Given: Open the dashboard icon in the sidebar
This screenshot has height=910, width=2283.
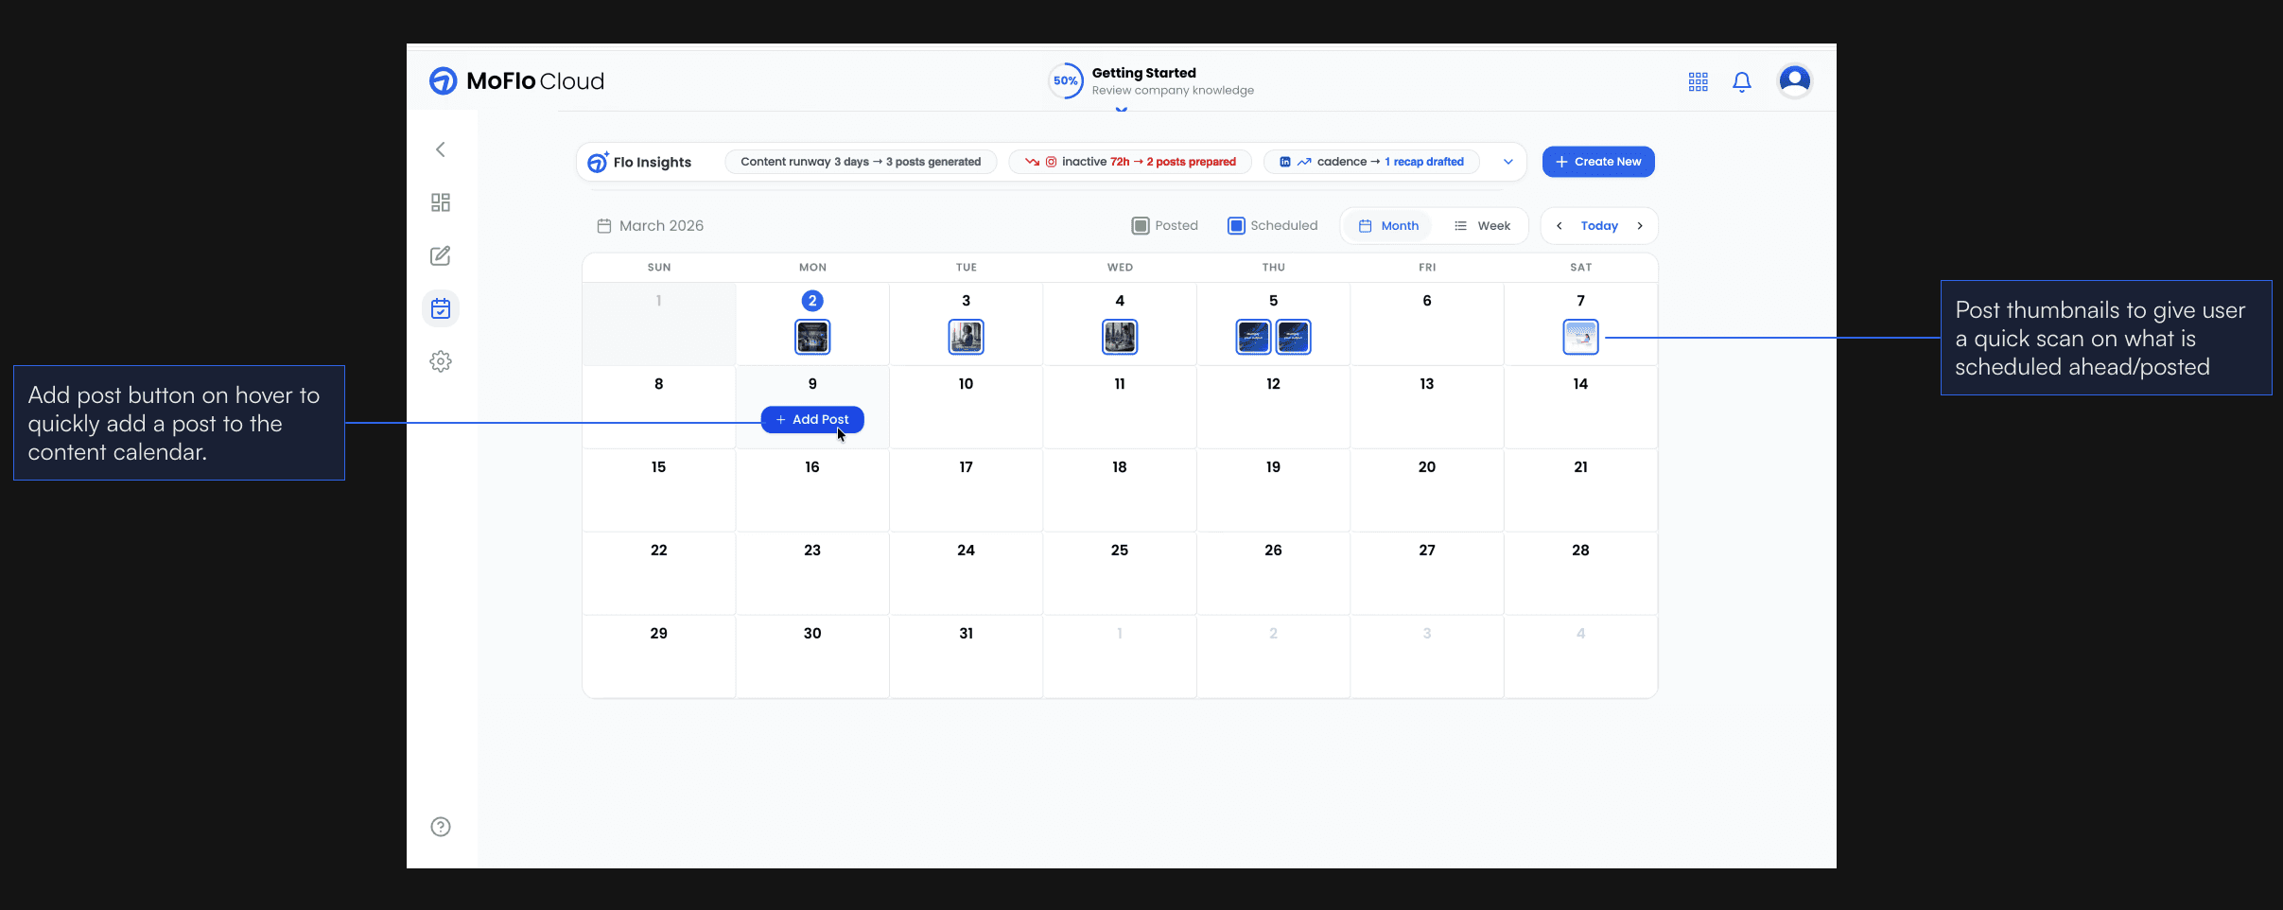Looking at the screenshot, I should (441, 201).
